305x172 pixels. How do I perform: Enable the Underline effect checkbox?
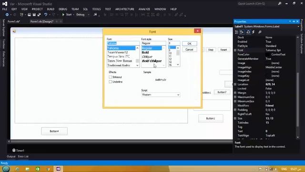click(x=110, y=82)
